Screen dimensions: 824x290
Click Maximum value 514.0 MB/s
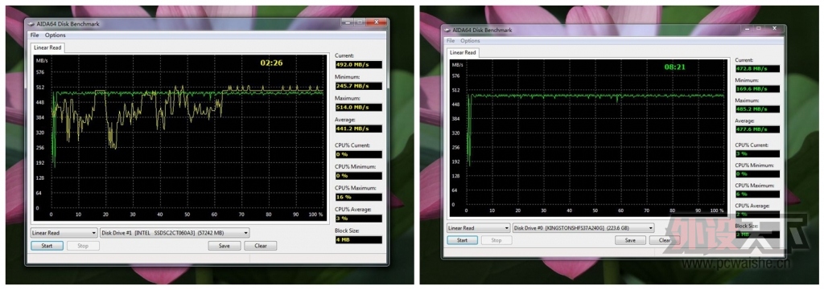[358, 108]
